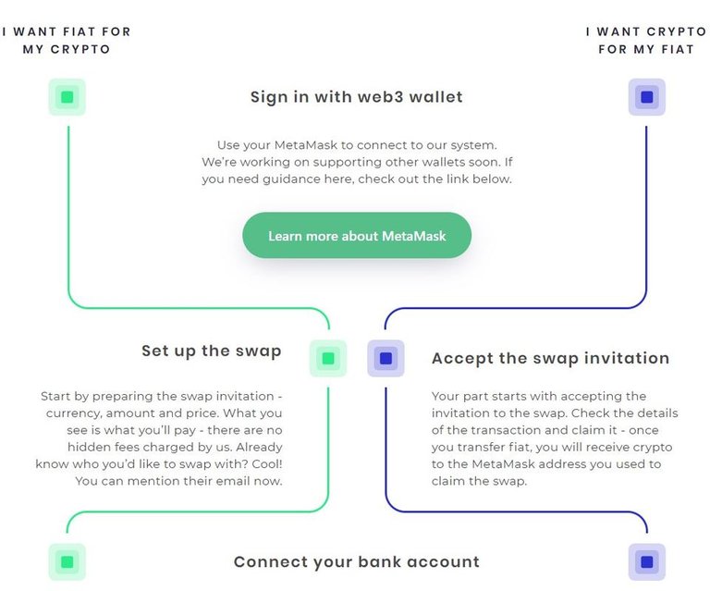Click the Set up the swap heading

coord(212,351)
